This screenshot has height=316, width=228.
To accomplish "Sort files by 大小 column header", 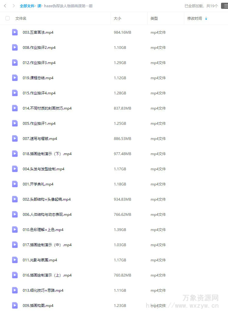I will [x=117, y=18].
